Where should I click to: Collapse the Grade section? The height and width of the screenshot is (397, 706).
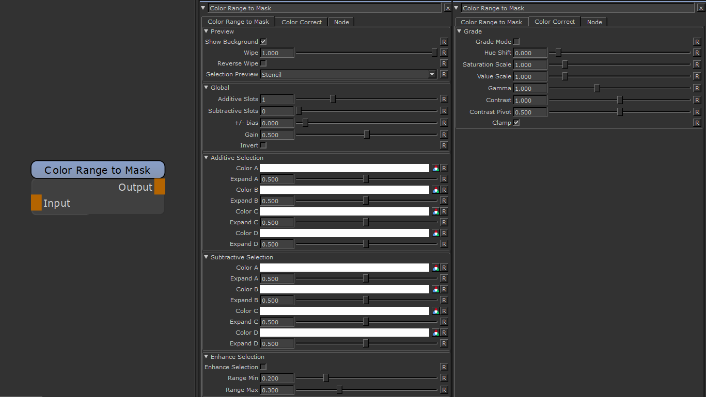click(x=460, y=31)
